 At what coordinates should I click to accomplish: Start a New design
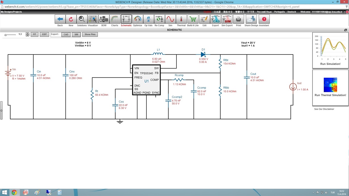[71, 19]
